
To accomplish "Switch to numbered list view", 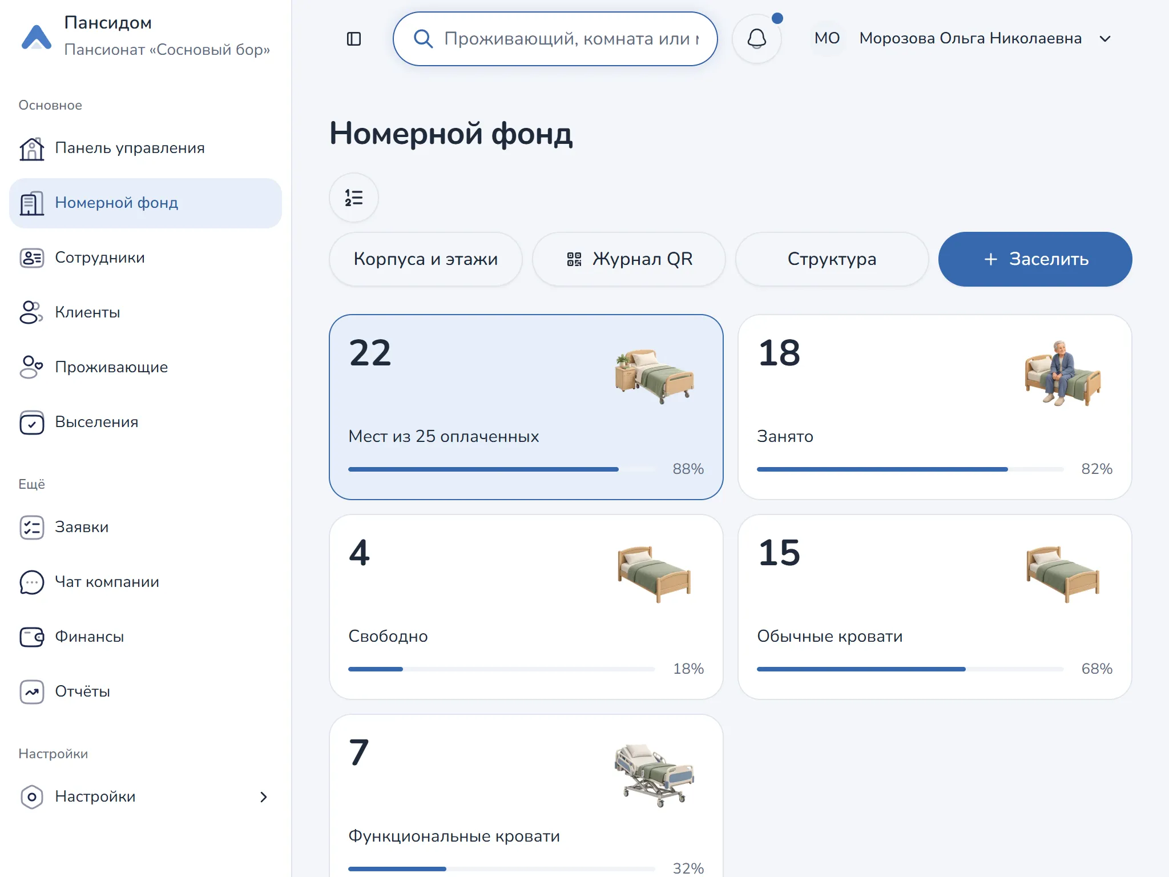I will (354, 198).
